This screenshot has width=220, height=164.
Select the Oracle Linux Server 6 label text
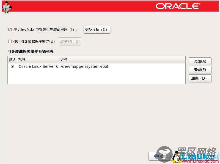click(x=38, y=66)
